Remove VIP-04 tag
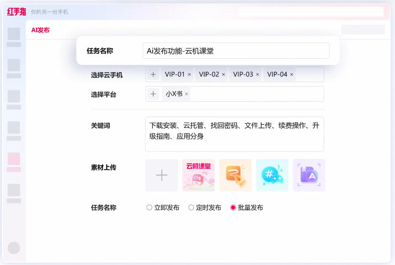 pos(291,74)
